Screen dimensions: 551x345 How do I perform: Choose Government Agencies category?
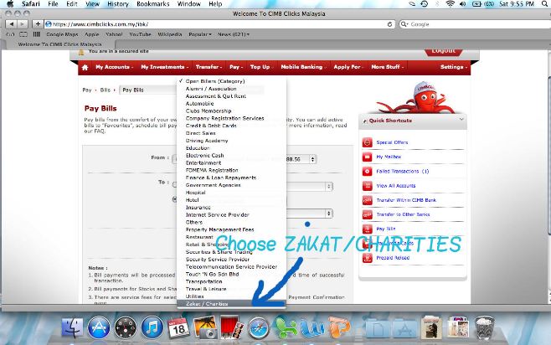pos(232,185)
